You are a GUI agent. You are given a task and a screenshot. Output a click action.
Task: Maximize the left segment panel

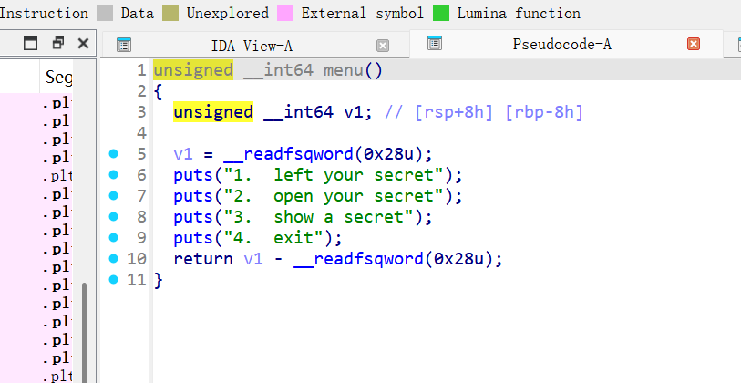coord(31,44)
